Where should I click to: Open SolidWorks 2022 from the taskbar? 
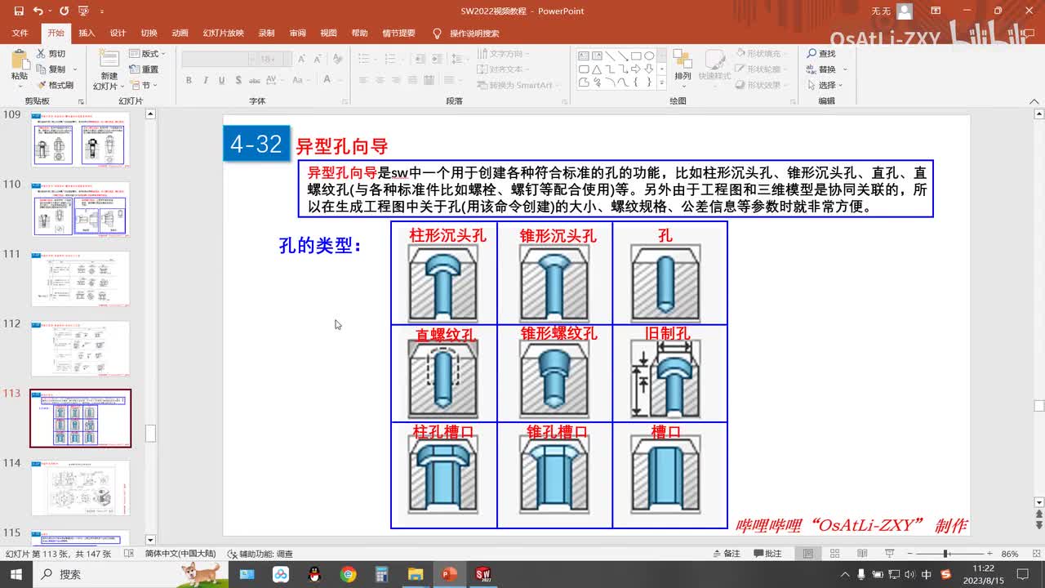point(483,574)
